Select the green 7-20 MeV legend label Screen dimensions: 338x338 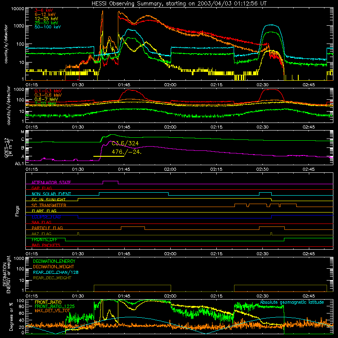[x=45, y=104]
